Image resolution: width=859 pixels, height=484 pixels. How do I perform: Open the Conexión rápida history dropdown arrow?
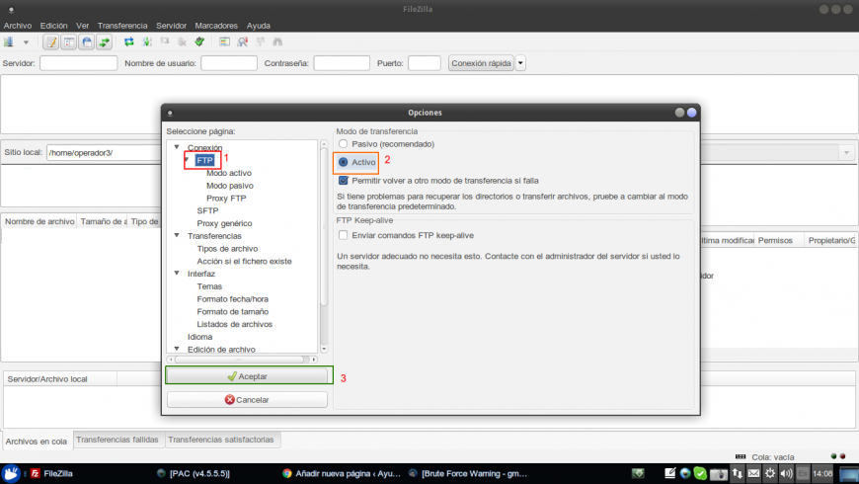click(521, 63)
